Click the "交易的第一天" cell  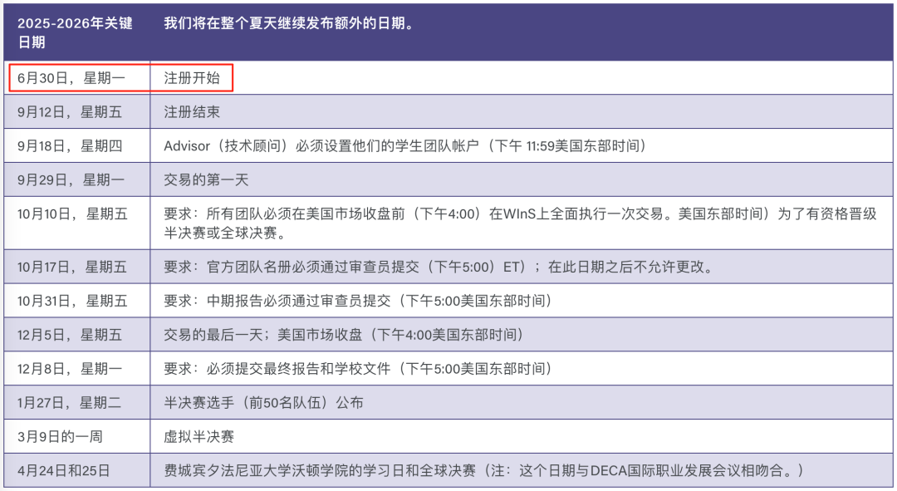(x=521, y=179)
